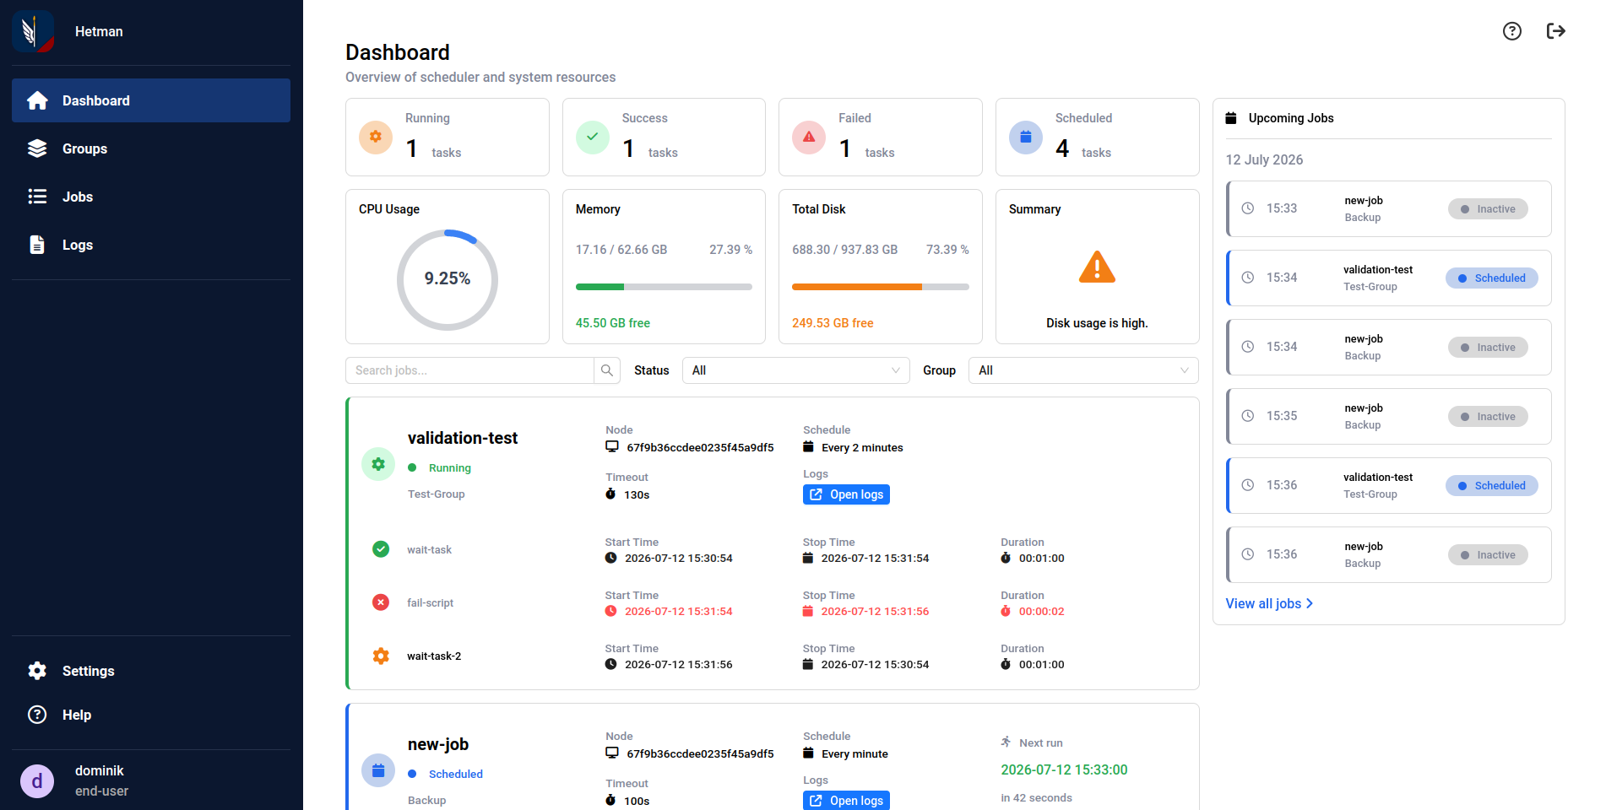Click Upcoming Jobs calendar icon
This screenshot has height=810, width=1606.
1231,118
